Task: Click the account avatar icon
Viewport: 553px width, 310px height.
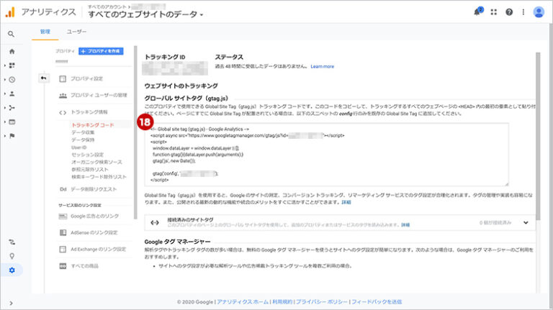Action: click(x=539, y=12)
